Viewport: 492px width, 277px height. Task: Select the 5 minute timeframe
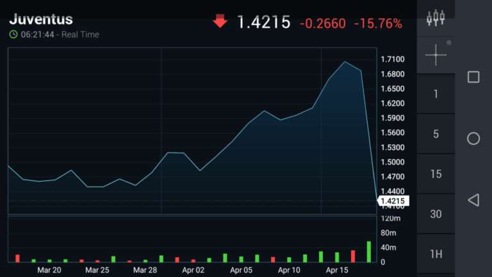point(436,134)
